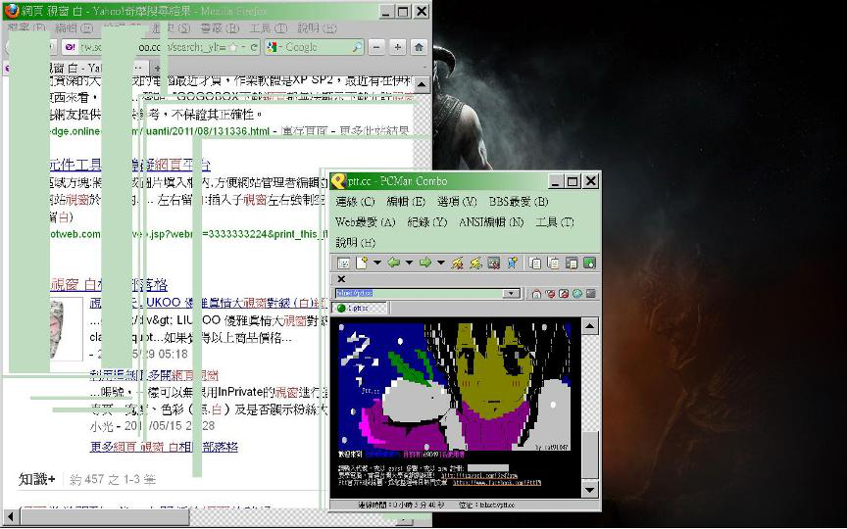Viewport: 847px width, 529px height.
Task: Open the dropdown arrow next to the forward arrow
Action: 441,263
